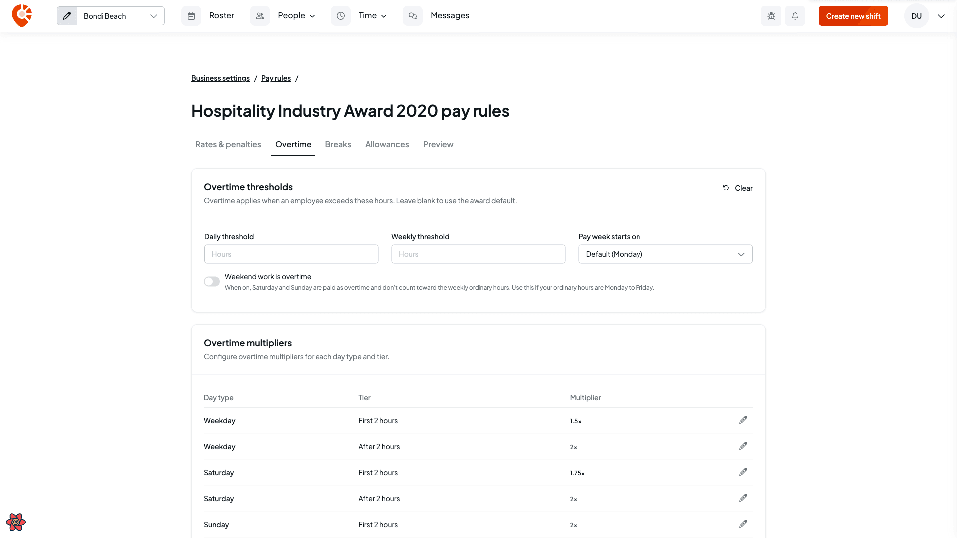
Task: Open notifications bell
Action: tap(795, 16)
